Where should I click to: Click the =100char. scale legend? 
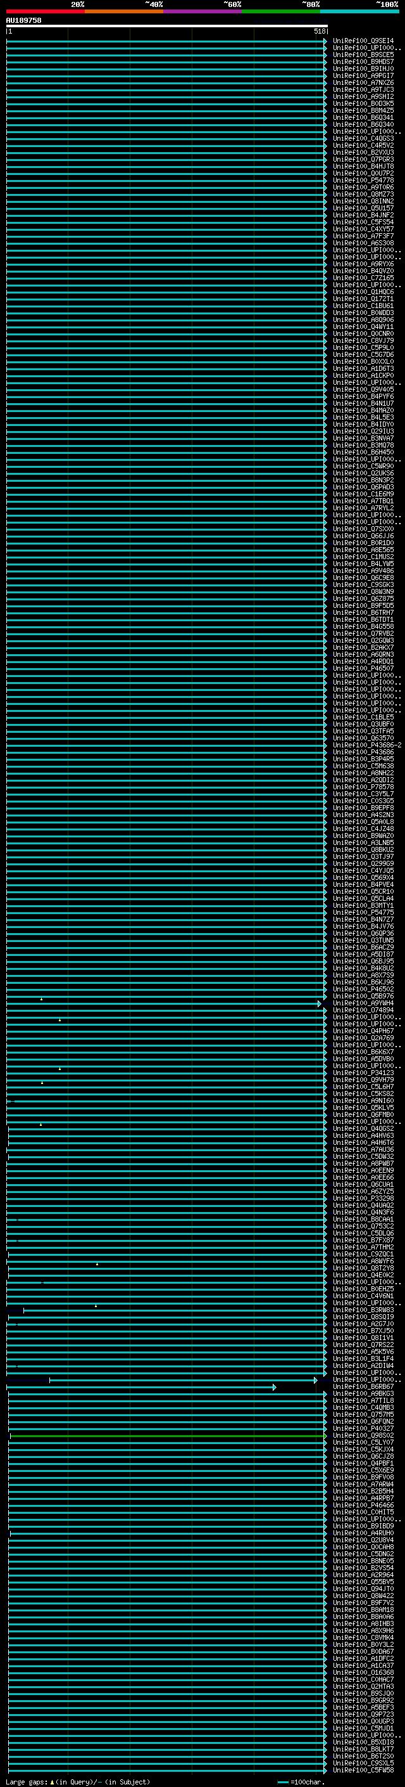pyautogui.click(x=301, y=1782)
